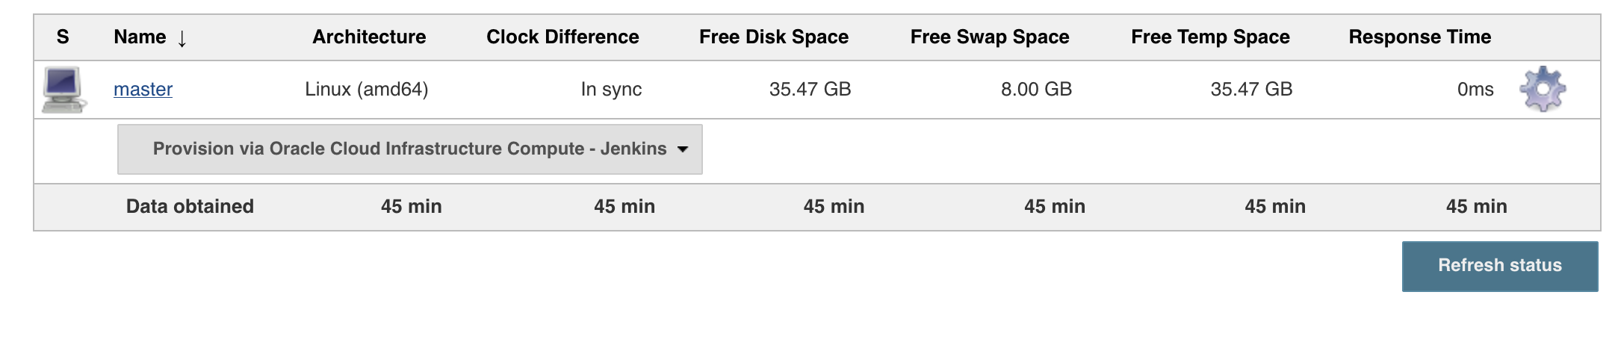Click the master computer status icon
This screenshot has height=348, width=1618.
[63, 90]
